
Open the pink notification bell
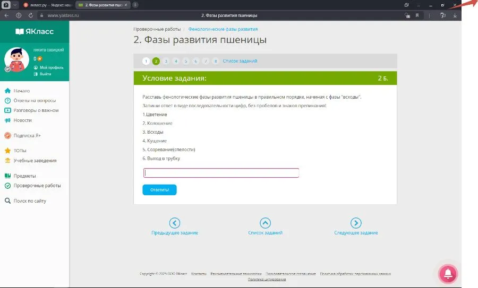(448, 274)
